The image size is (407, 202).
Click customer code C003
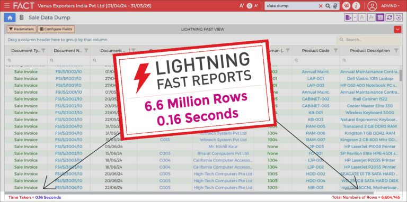click(165, 153)
